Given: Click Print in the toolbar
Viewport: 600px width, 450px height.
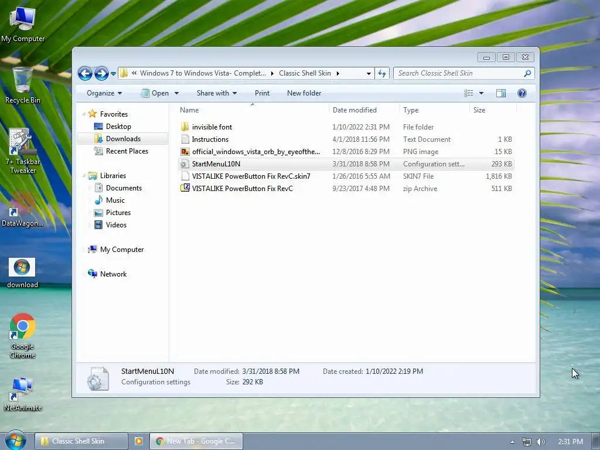Looking at the screenshot, I should (262, 93).
